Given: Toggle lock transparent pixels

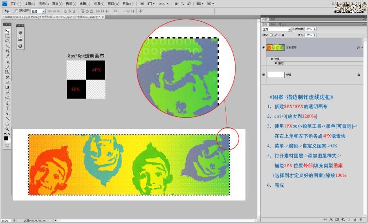Looking at the screenshot, I should point(272,35).
